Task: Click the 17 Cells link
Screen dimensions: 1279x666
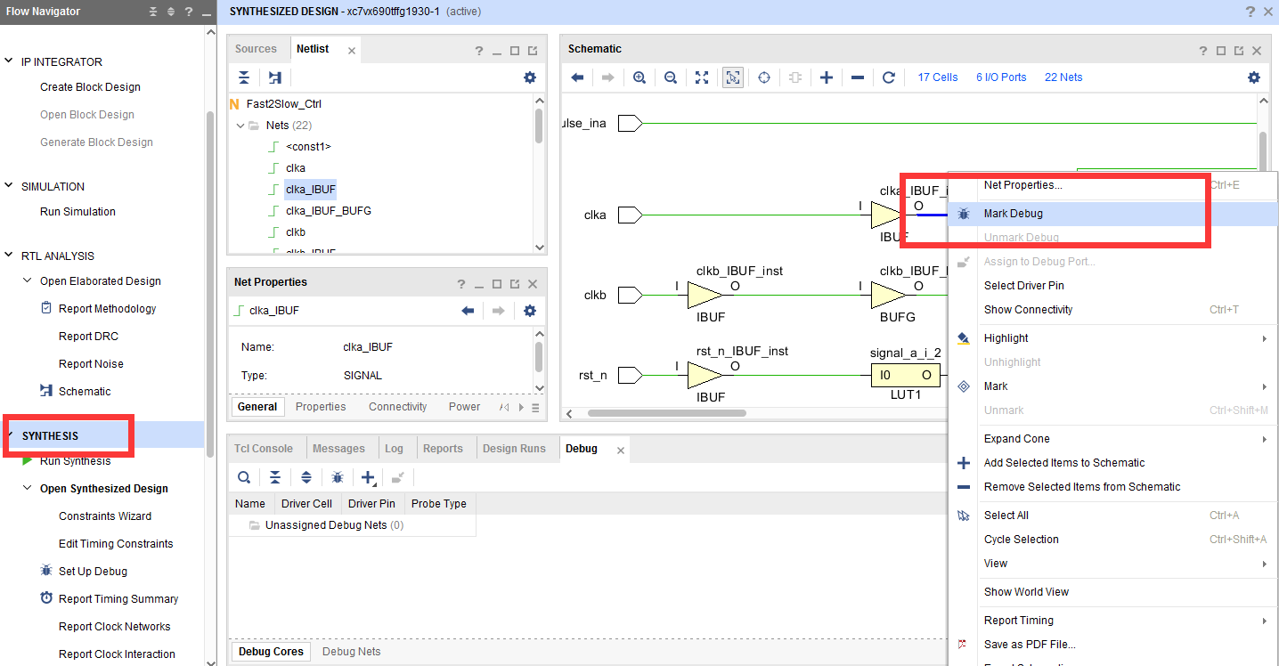Action: [x=938, y=77]
